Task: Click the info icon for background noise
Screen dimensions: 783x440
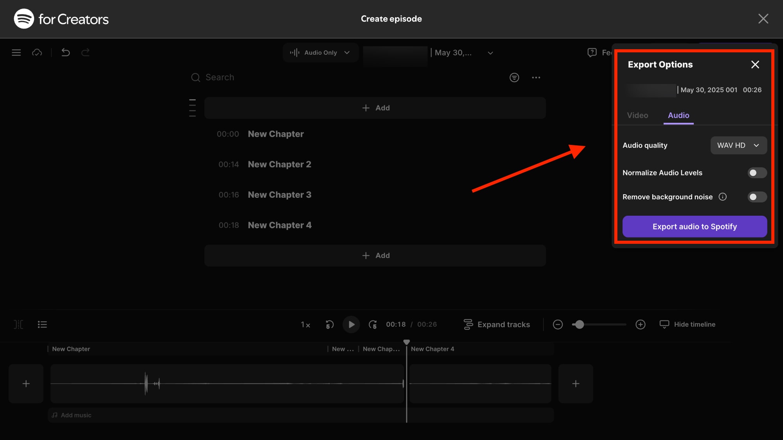Action: coord(723,197)
